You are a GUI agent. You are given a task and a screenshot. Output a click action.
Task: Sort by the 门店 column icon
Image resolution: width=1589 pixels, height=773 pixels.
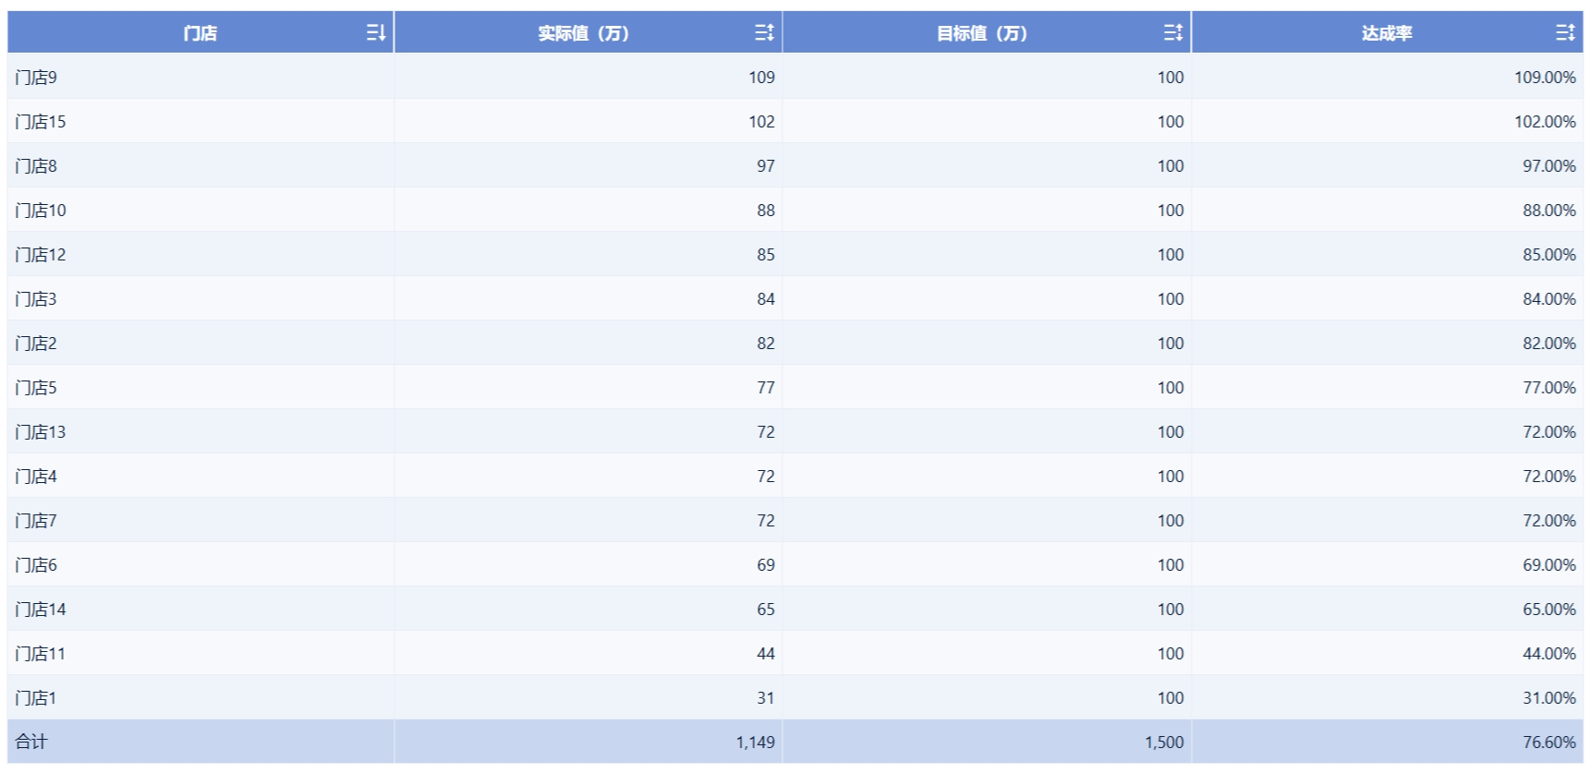375,33
